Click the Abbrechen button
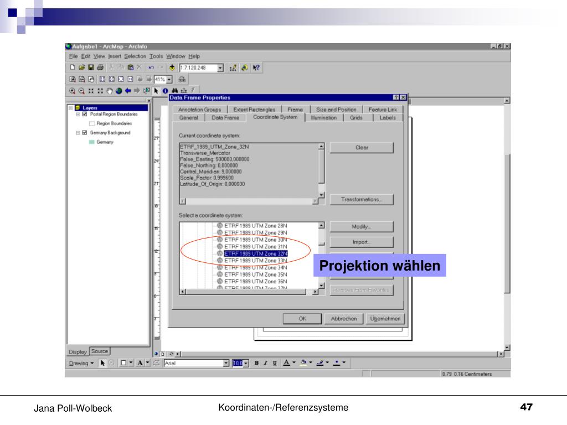 [x=343, y=319]
